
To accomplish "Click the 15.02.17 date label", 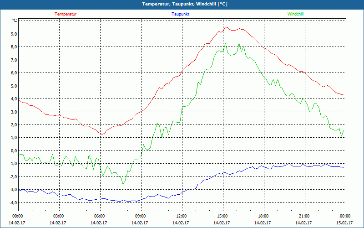I will (x=344, y=223).
